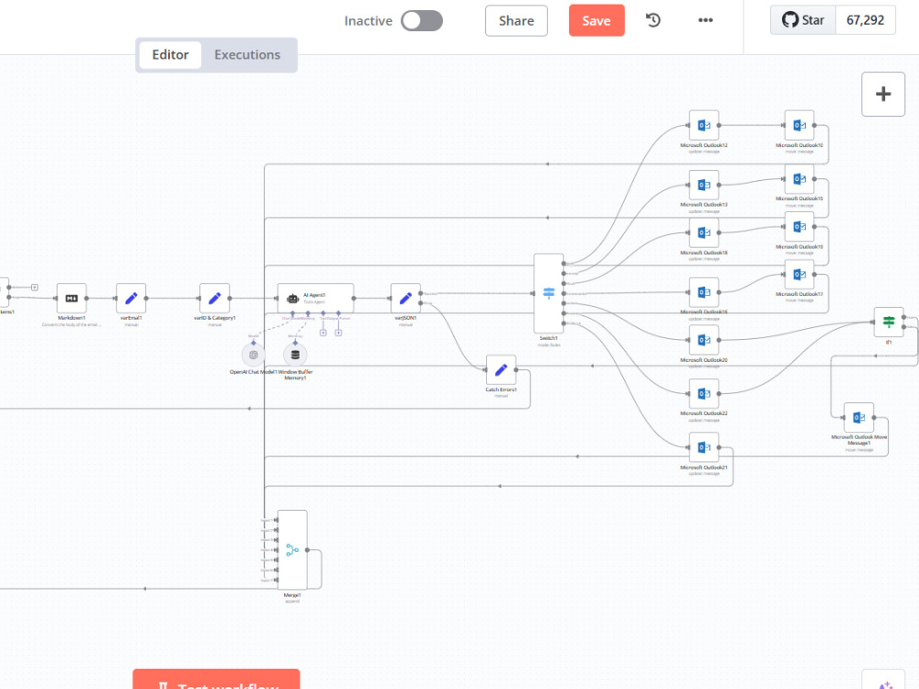Select the Microsoft Outlook17 node
This screenshot has width=919, height=689.
tap(800, 274)
